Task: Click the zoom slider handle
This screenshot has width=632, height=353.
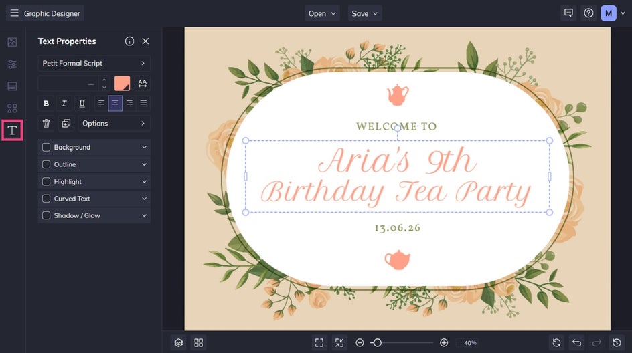Action: point(378,342)
